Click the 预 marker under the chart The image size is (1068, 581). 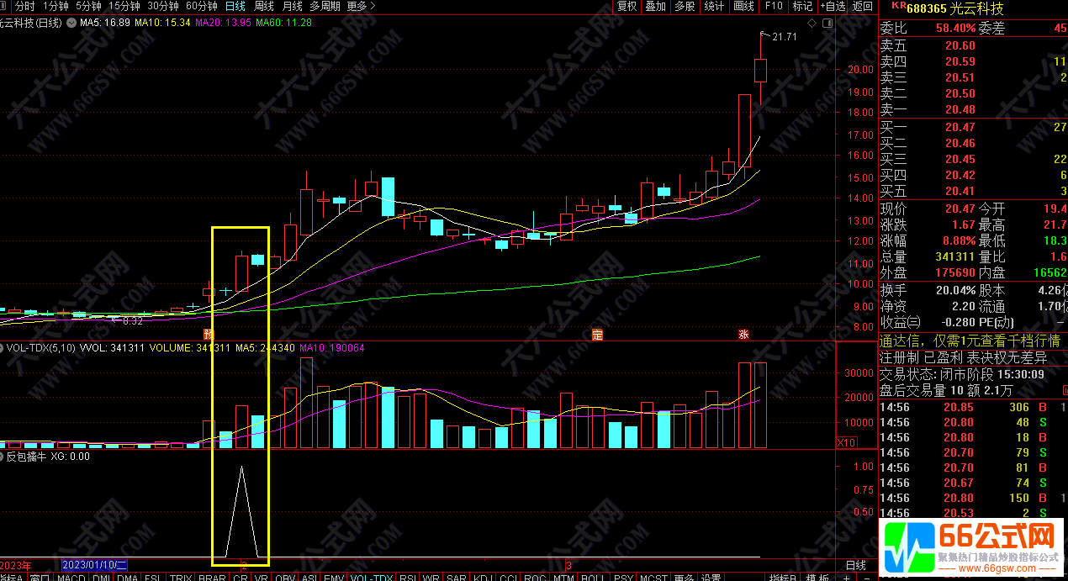(x=207, y=334)
